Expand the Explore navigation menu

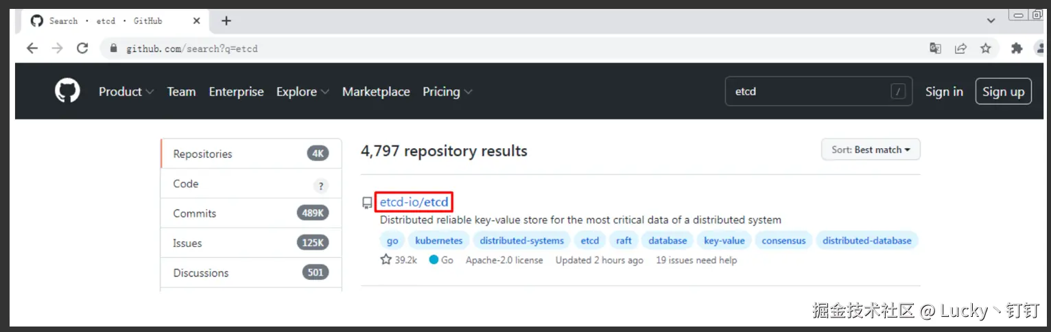pos(303,91)
